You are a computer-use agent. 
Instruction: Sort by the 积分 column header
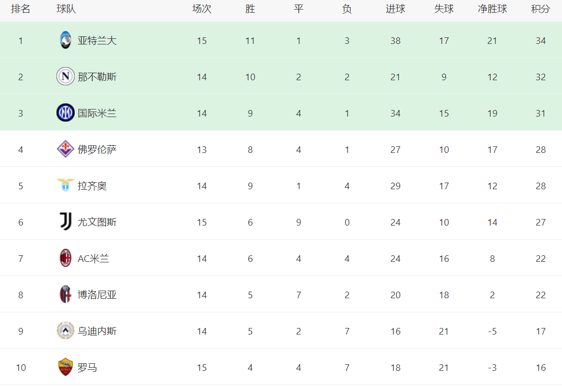tap(541, 9)
